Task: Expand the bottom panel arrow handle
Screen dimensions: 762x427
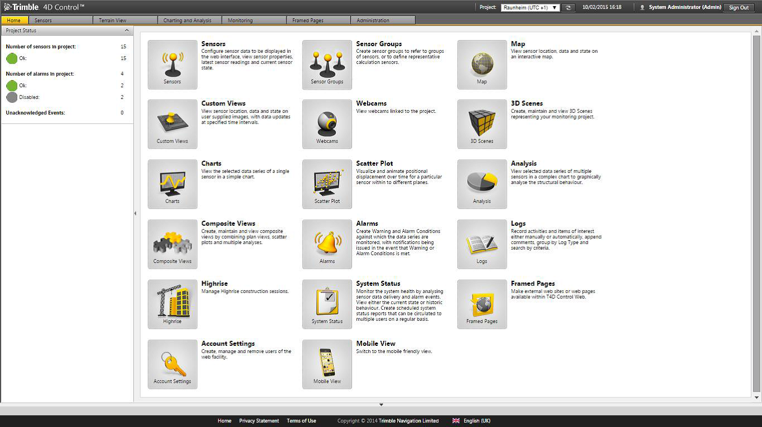Action: click(381, 405)
